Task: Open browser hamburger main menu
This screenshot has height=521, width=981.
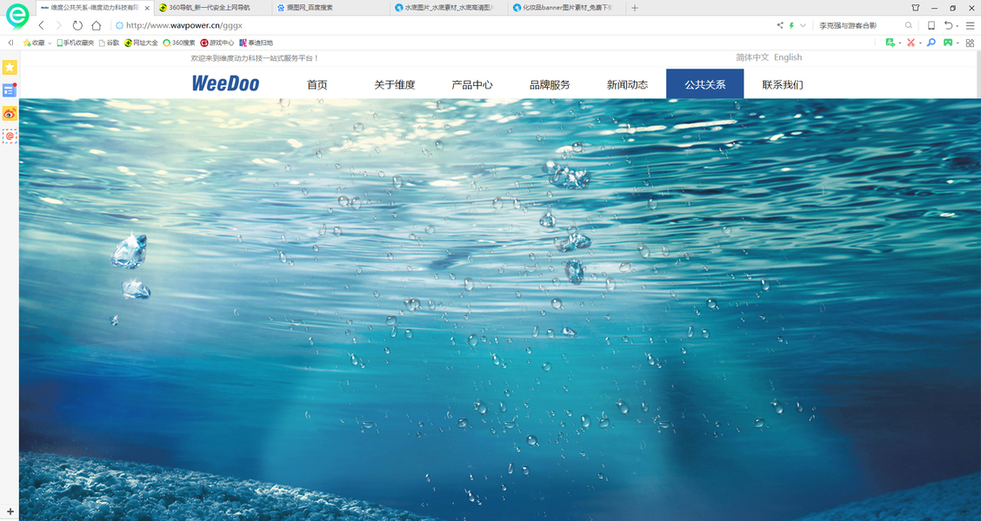Action: point(971,25)
